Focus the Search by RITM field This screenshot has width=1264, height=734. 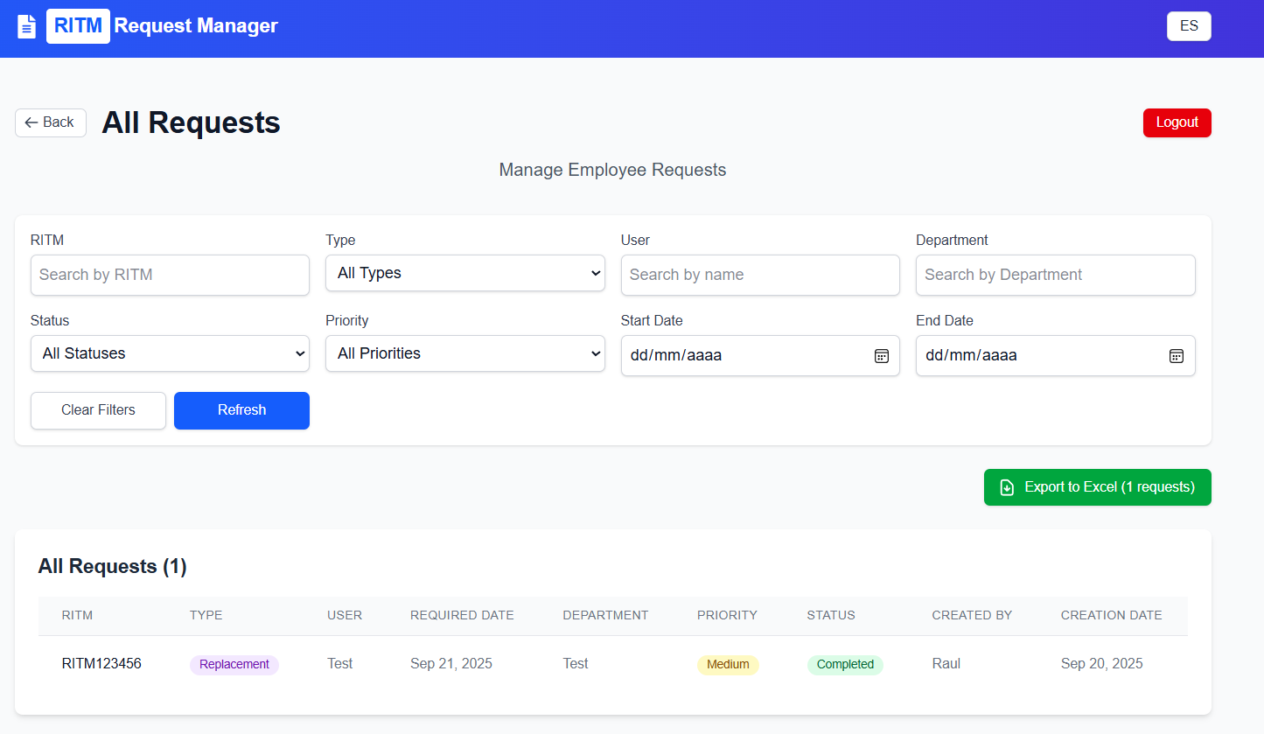point(170,275)
